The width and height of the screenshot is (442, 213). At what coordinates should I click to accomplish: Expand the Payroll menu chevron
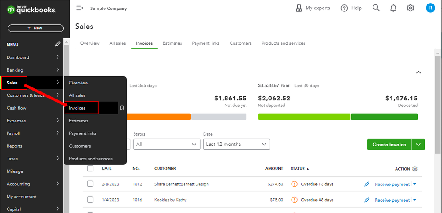(x=58, y=133)
